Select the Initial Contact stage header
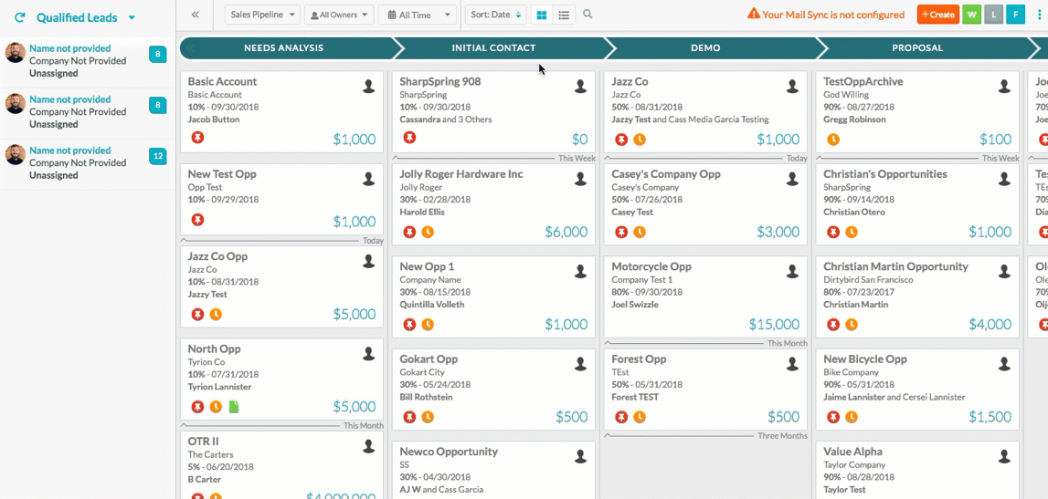Viewport: 1048px width, 499px height. [x=493, y=47]
